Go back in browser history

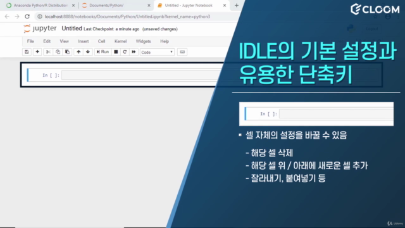[7, 16]
